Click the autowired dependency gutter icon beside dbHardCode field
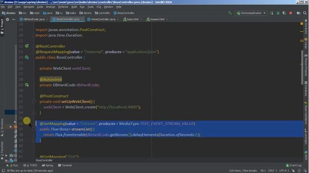This screenshot has height=173, width=309. 27,85
